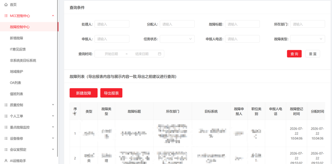The width and height of the screenshot is (332, 164).
Task: Expand the 个人工单 menu chevron
Action: coord(53,116)
